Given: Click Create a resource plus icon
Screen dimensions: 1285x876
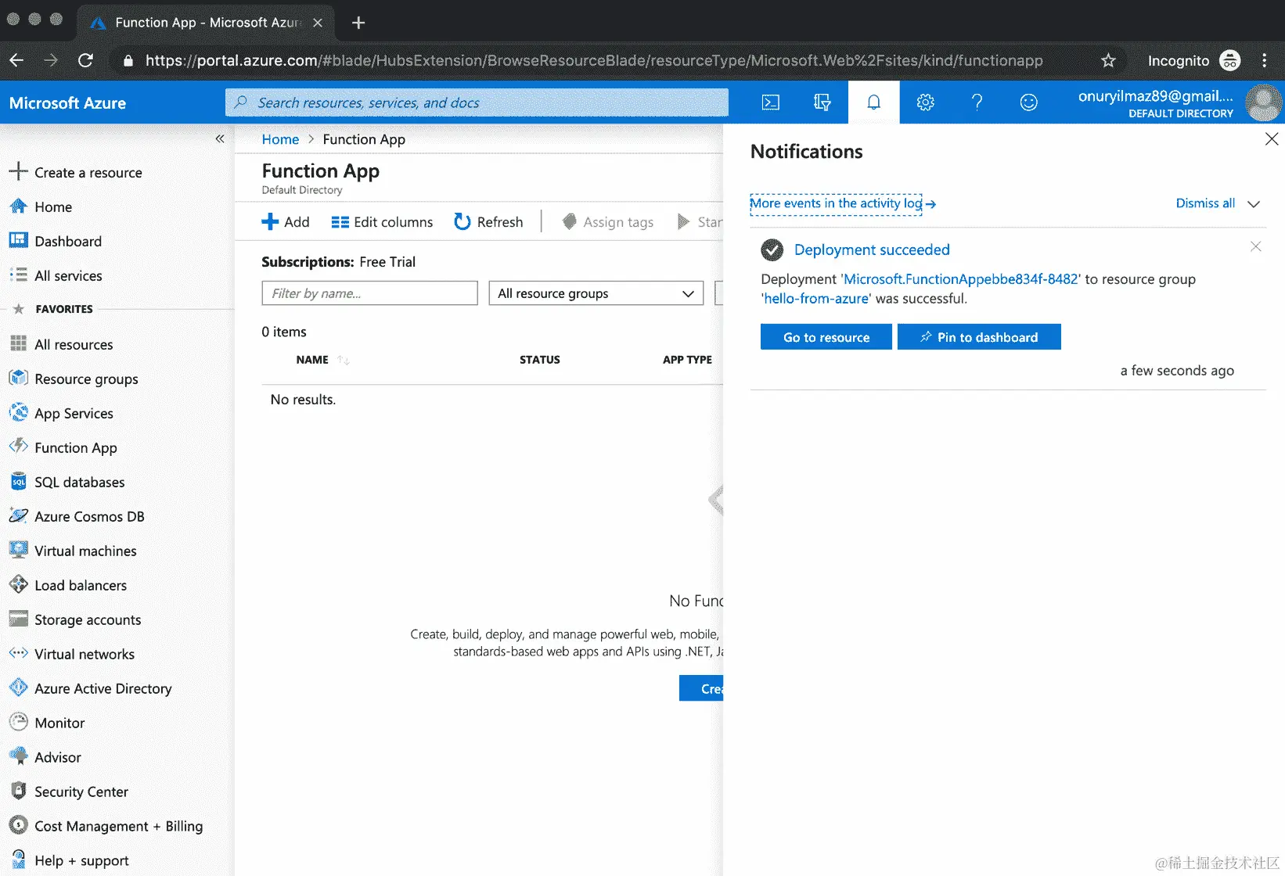Looking at the screenshot, I should (18, 171).
